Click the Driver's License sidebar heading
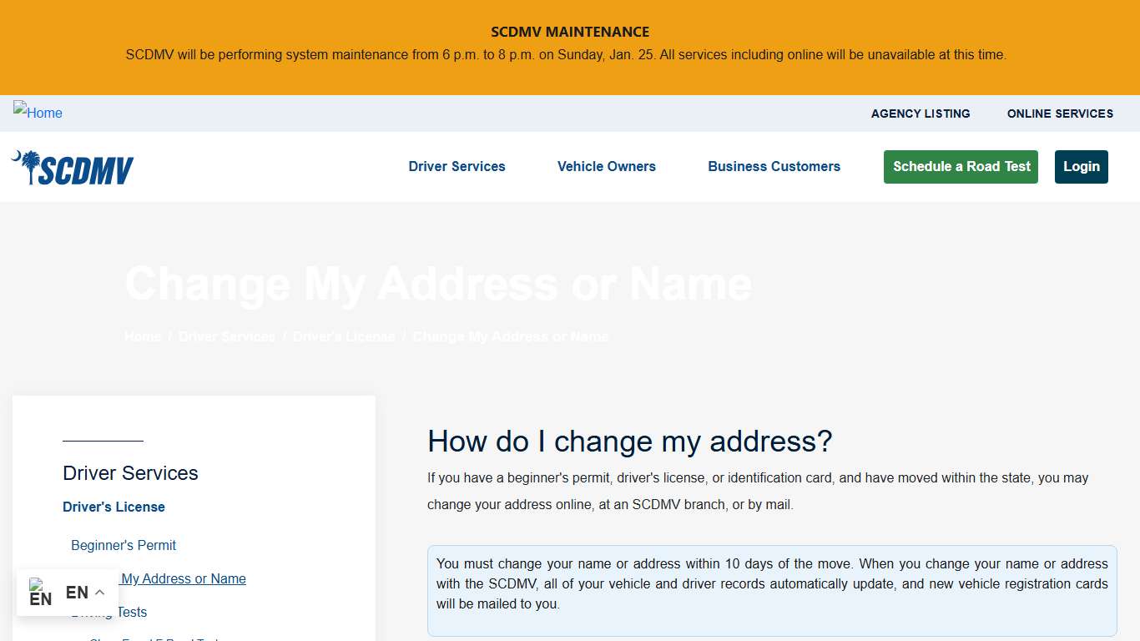Image resolution: width=1140 pixels, height=641 pixels. click(x=113, y=507)
